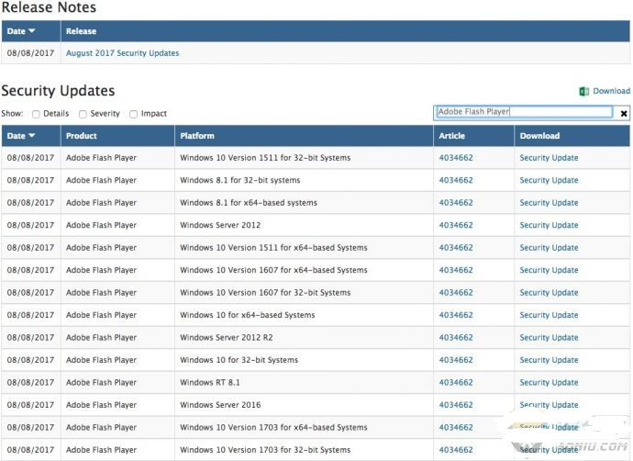The width and height of the screenshot is (633, 461).
Task: Open August 2017 Security Updates link
Action: tap(122, 53)
